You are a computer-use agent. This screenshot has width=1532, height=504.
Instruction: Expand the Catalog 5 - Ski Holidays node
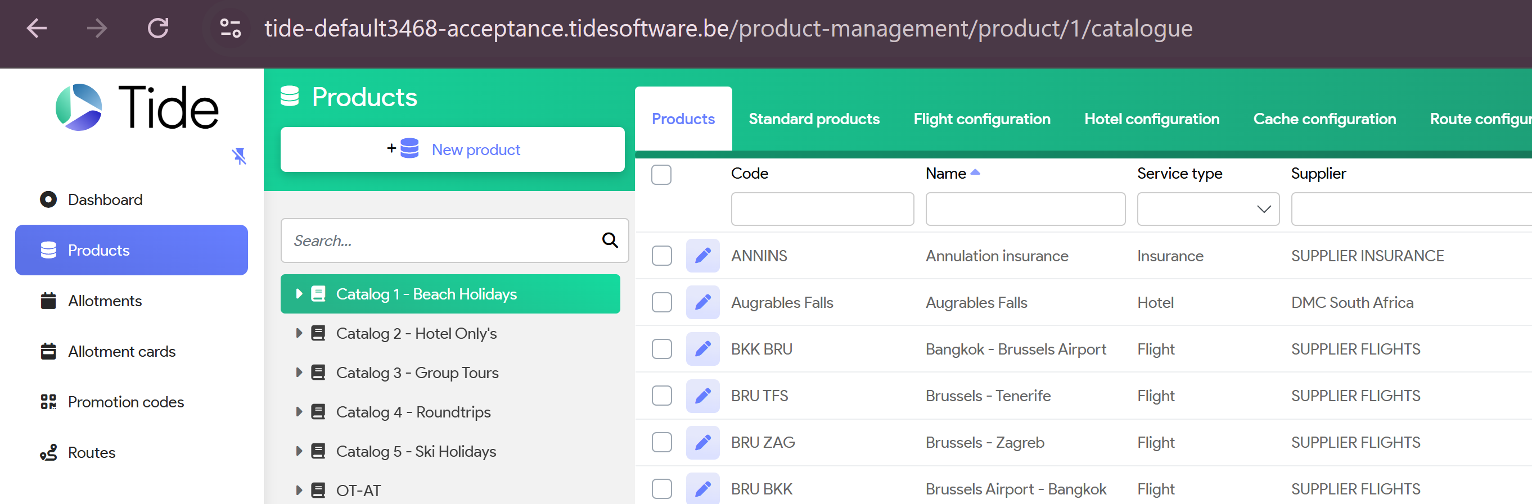tap(299, 451)
